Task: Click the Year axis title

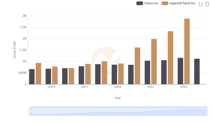Action: coord(118,98)
